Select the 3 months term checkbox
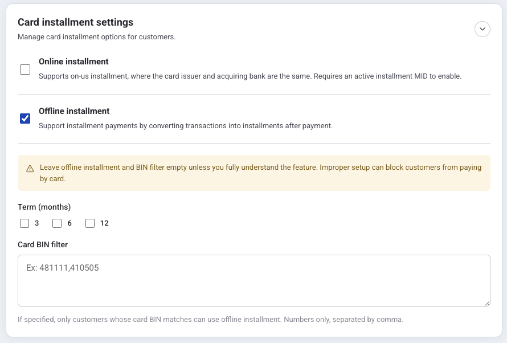507x343 pixels. pyautogui.click(x=24, y=223)
